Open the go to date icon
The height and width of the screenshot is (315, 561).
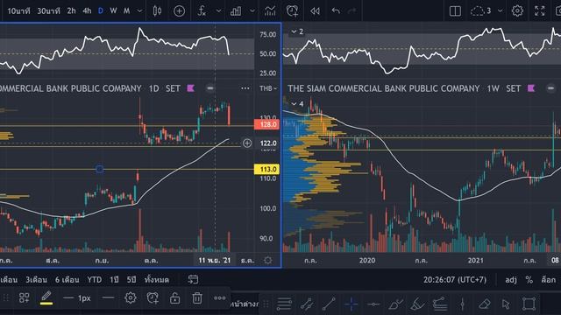[193, 279]
